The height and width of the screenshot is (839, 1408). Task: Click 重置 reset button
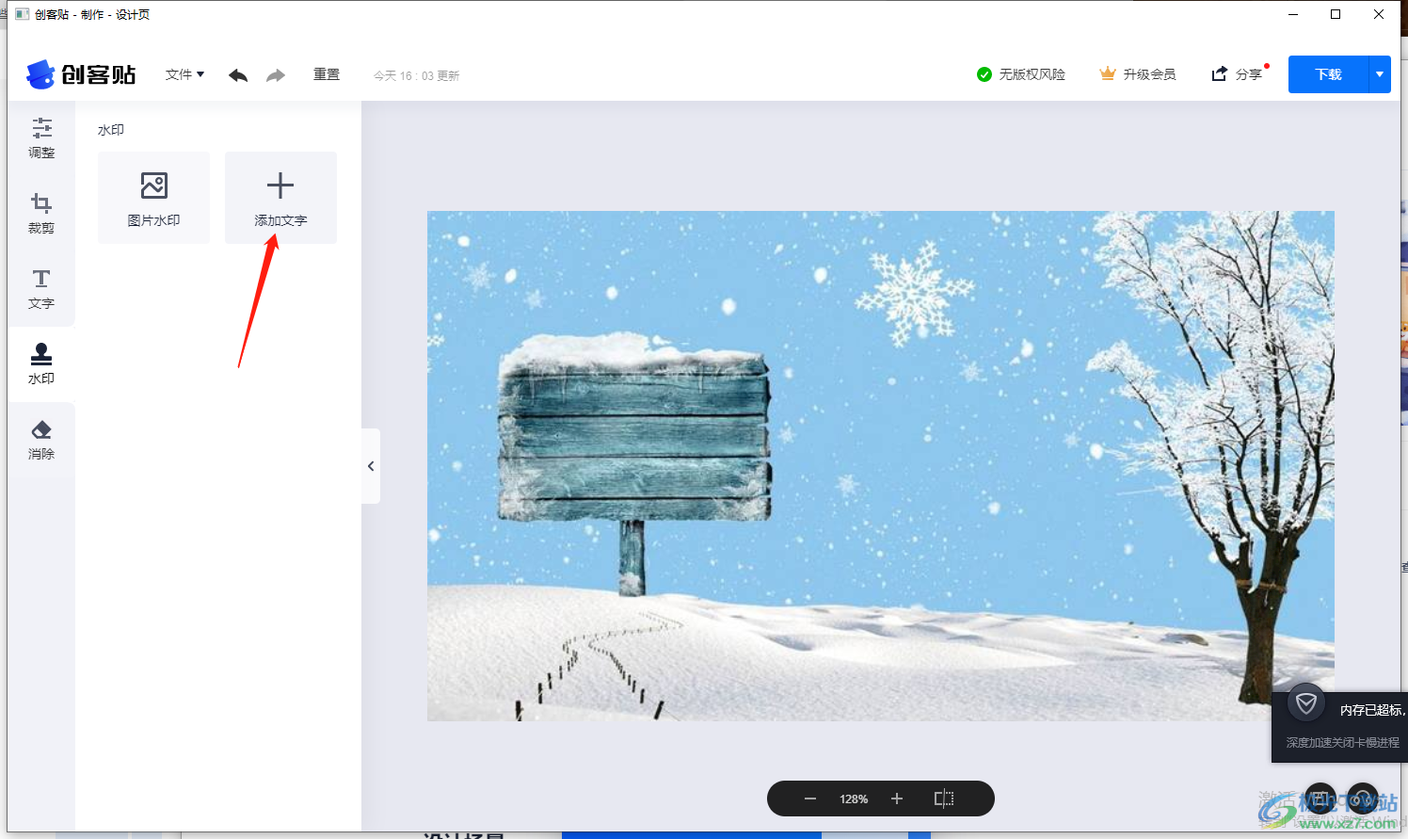pyautogui.click(x=327, y=74)
